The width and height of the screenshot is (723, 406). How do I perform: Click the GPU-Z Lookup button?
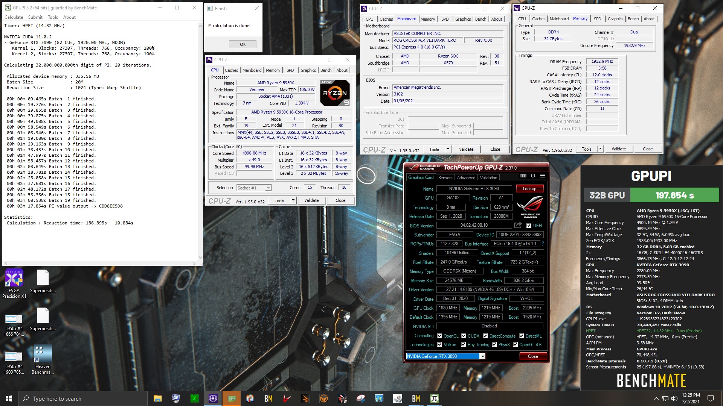[x=529, y=189]
